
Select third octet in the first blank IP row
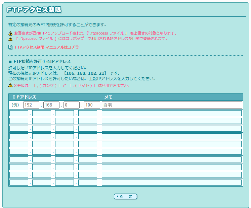tap(65, 113)
